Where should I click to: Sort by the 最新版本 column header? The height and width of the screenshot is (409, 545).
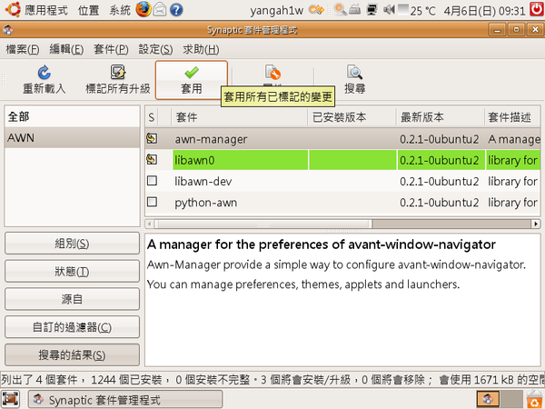pos(441,117)
